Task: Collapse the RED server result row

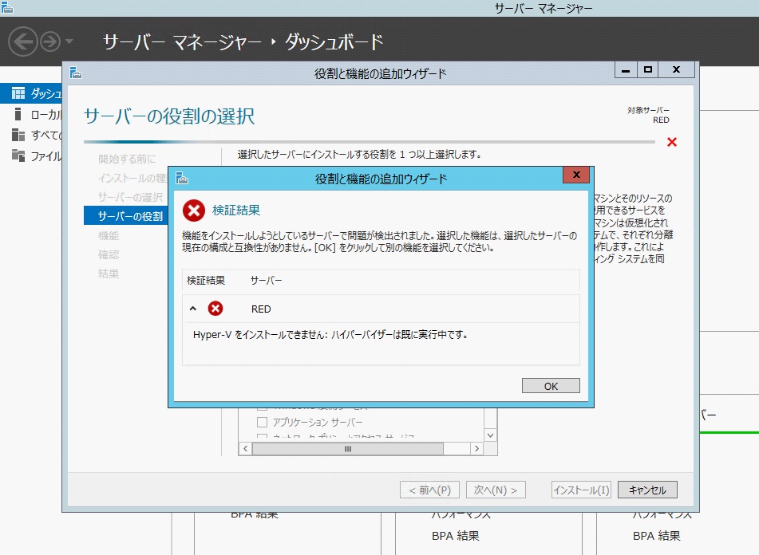Action: pos(193,309)
